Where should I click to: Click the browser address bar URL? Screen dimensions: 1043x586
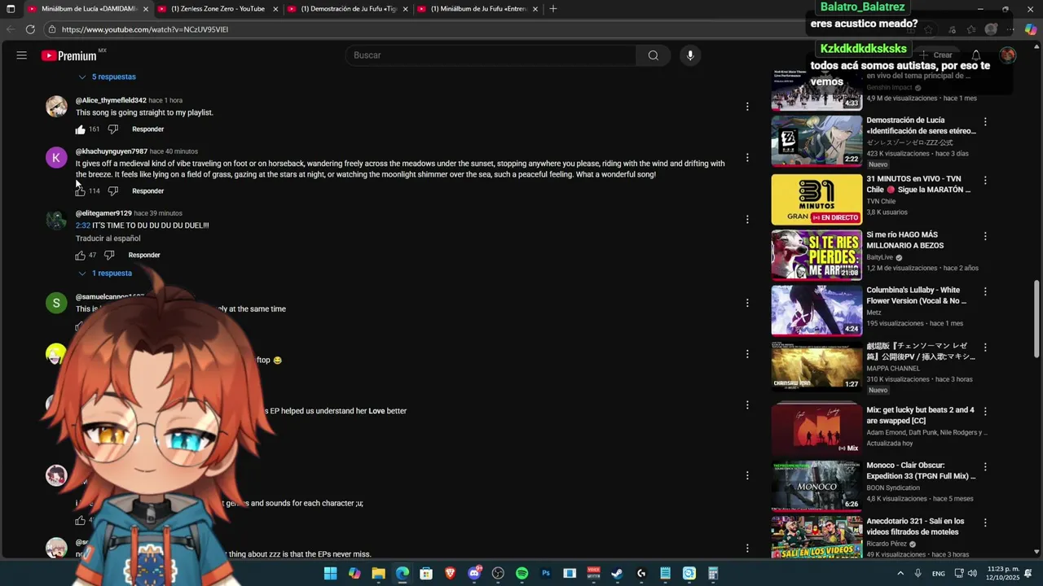[145, 29]
